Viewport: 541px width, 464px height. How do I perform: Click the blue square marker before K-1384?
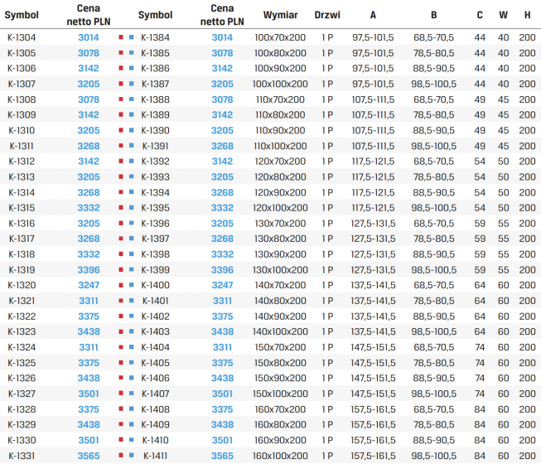[132, 37]
